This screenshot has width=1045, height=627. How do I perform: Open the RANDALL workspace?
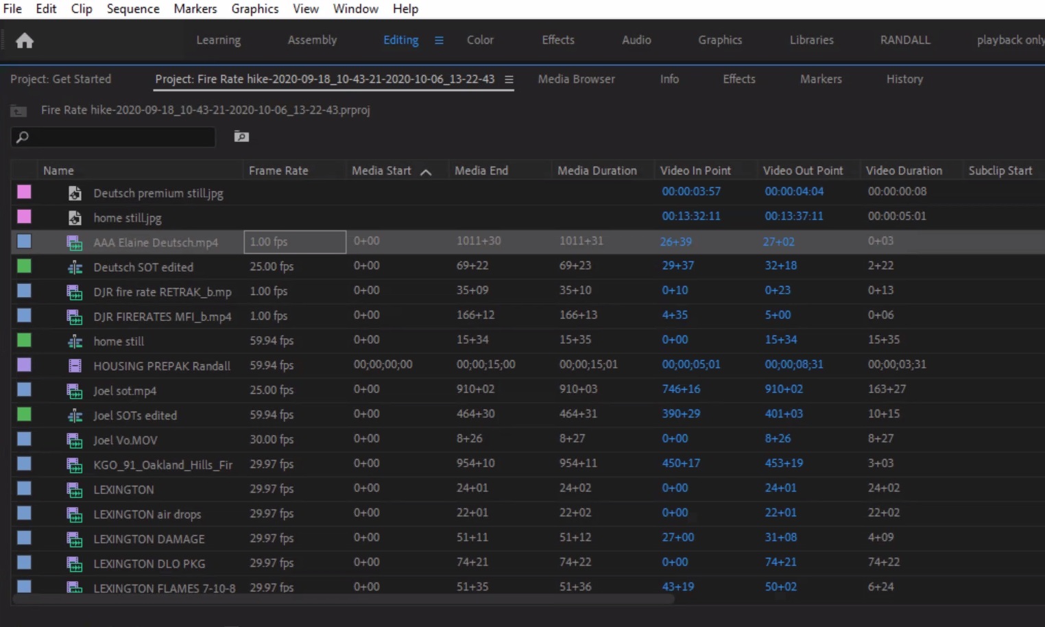point(904,40)
